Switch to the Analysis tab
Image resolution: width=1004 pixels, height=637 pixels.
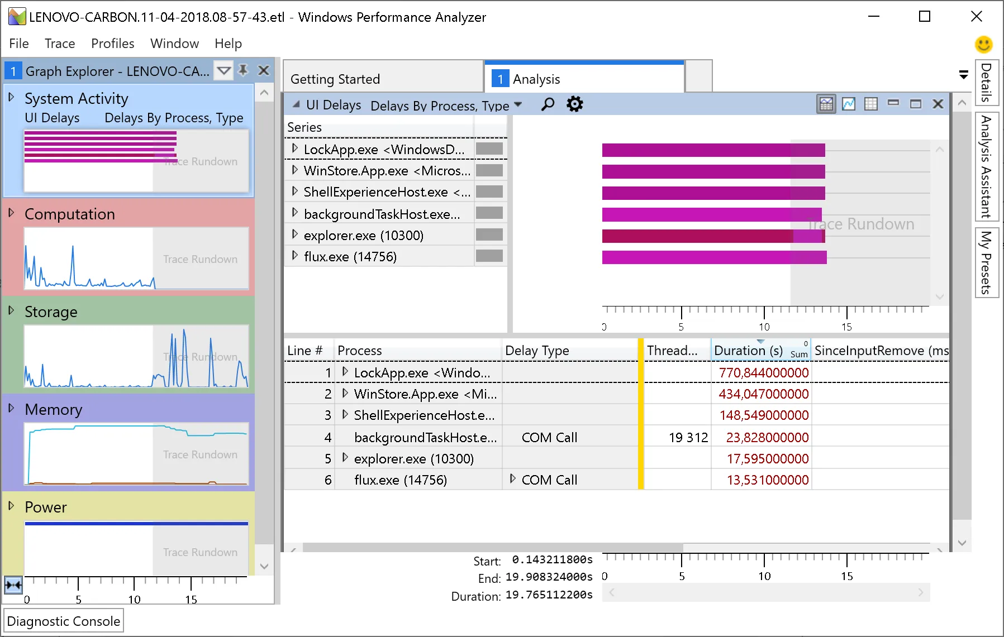[584, 78]
